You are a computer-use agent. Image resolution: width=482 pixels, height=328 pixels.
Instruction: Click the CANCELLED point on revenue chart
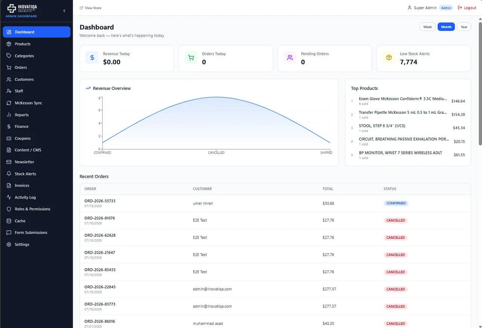pos(216,97)
